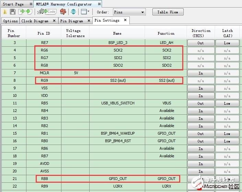Open the Start Page tab
This screenshot has width=242, height=192.
point(13,4)
